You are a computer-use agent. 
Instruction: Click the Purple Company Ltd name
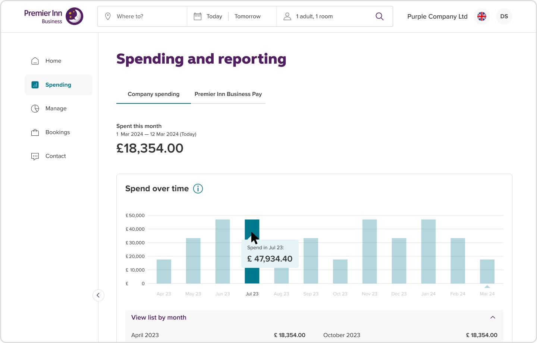coord(437,16)
